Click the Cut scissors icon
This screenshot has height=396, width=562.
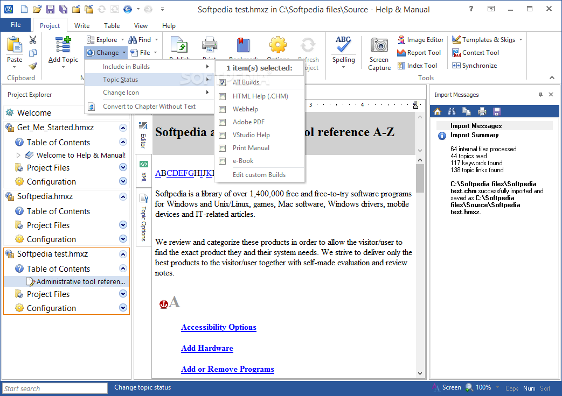[x=33, y=40]
